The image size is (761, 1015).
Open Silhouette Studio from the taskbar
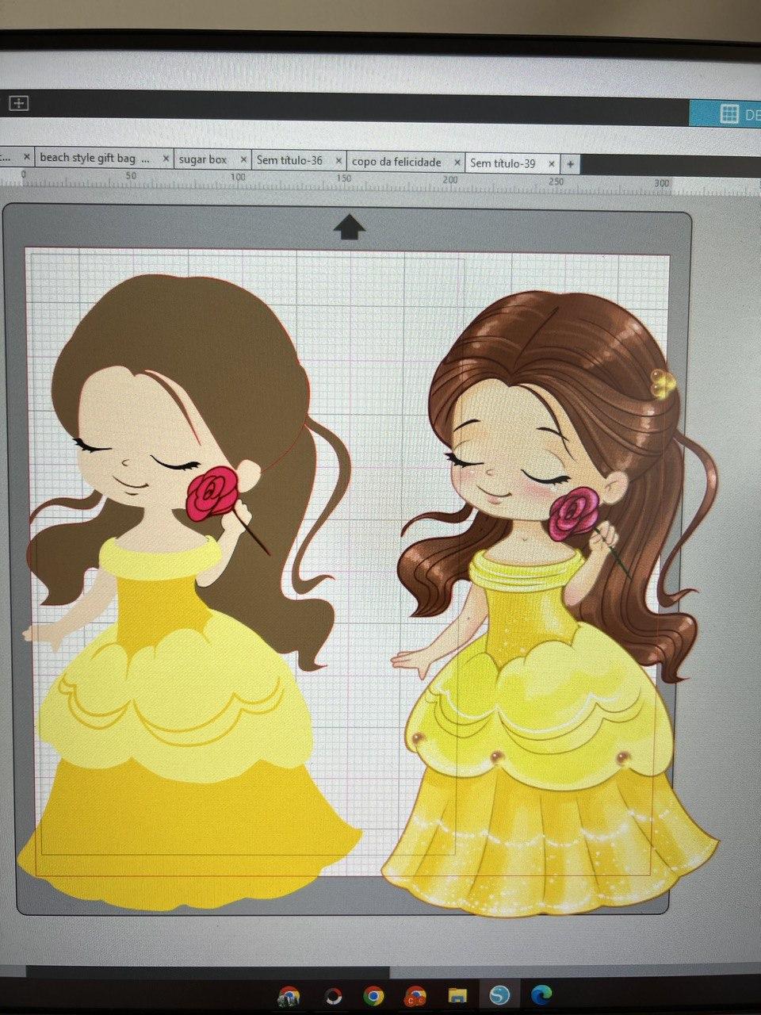coord(499,994)
